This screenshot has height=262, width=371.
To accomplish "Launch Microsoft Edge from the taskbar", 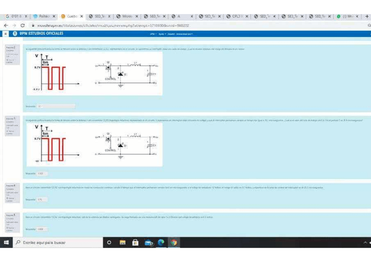I will (161, 242).
